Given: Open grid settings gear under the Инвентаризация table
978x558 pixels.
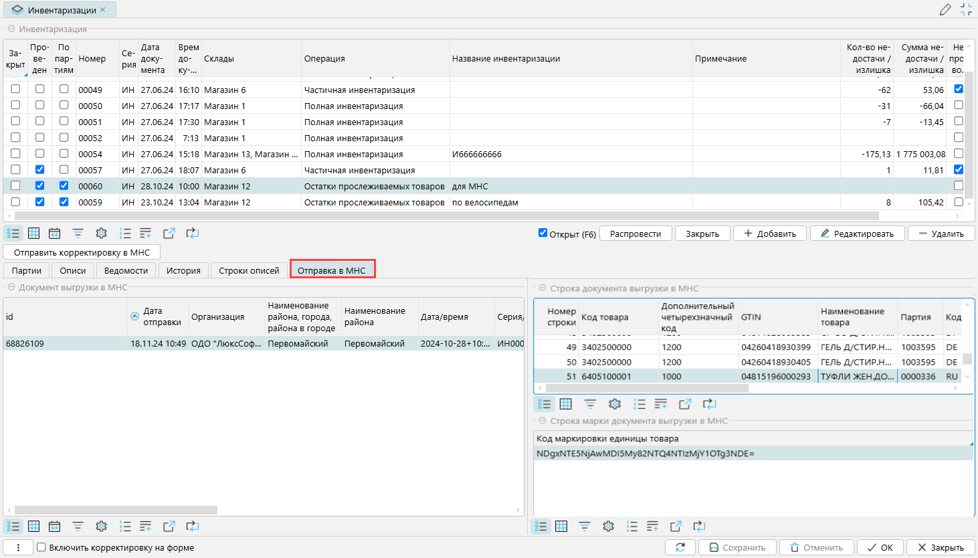Looking at the screenshot, I should [101, 234].
